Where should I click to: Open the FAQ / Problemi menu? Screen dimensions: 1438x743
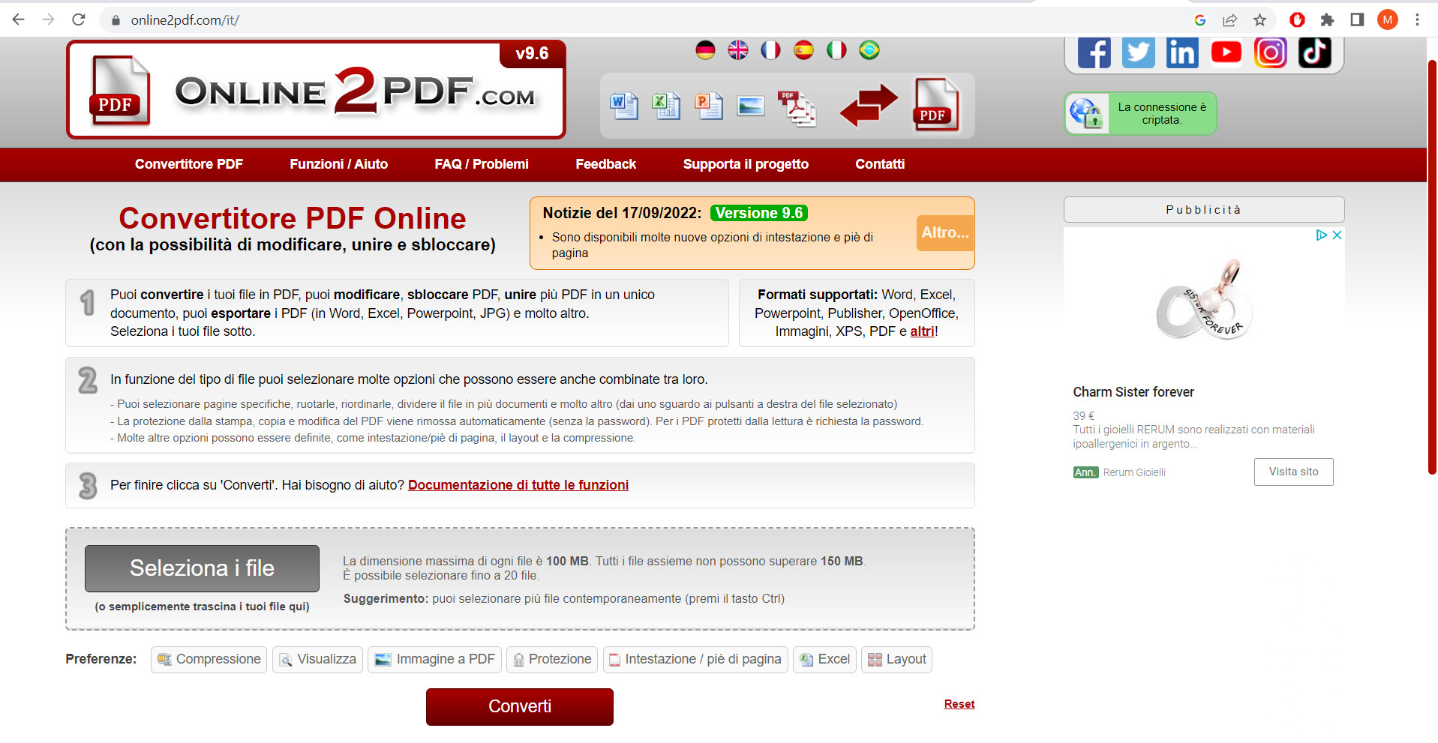pyautogui.click(x=481, y=164)
